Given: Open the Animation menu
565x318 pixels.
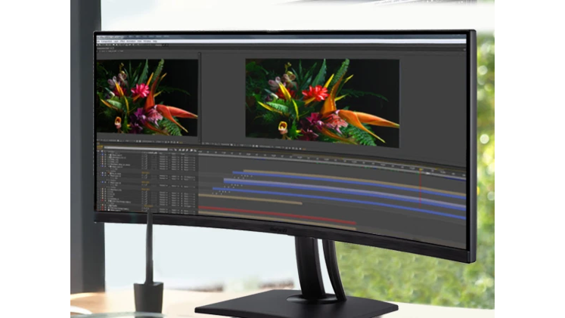Looking at the screenshot, I should pos(131,42).
